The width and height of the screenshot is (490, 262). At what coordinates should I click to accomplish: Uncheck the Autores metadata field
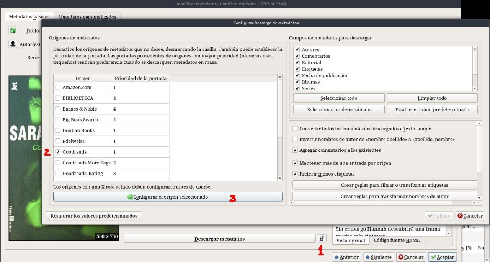tap(297, 50)
